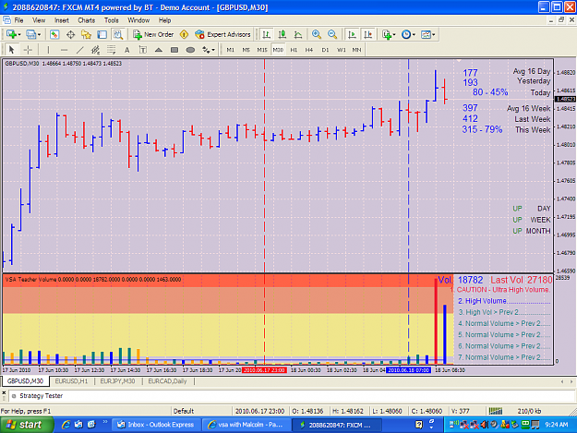Open the File menu
This screenshot has width=577, height=433.
(18, 20)
